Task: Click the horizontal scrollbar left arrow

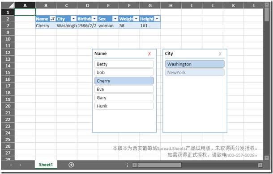Action: point(135,165)
